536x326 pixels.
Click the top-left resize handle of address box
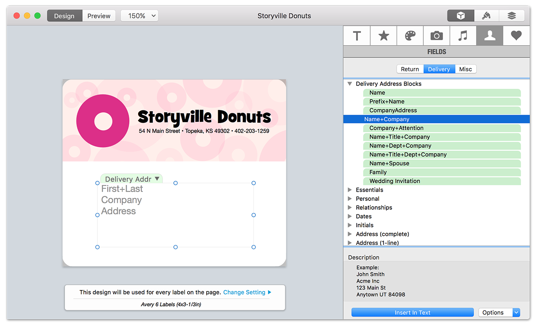click(x=98, y=183)
